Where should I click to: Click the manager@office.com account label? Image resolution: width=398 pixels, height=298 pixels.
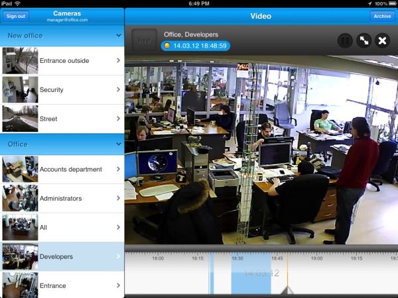[x=67, y=20]
